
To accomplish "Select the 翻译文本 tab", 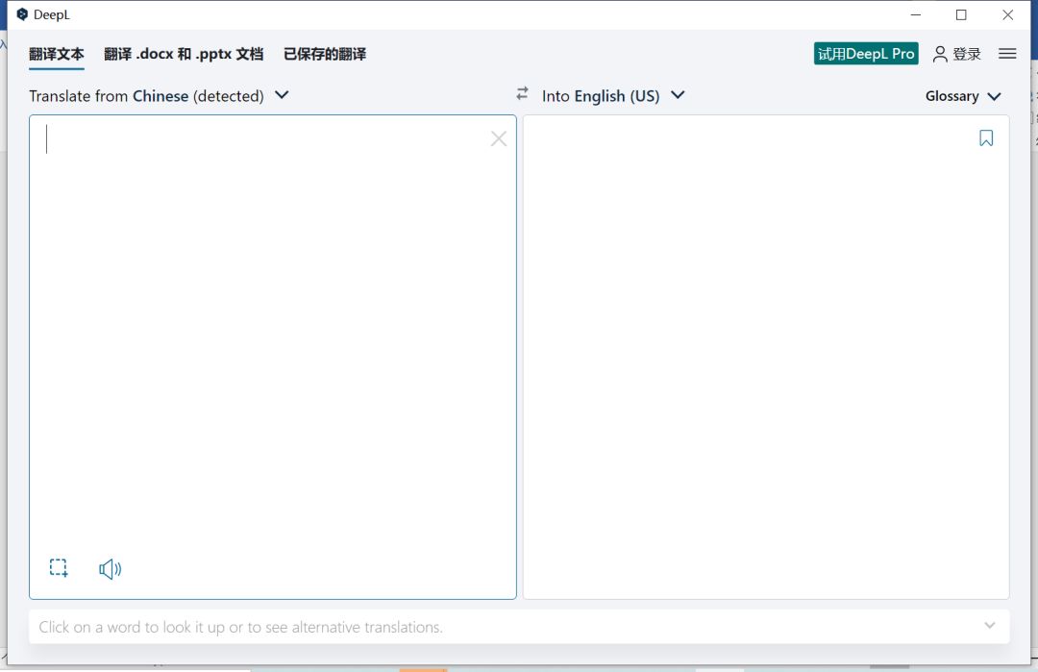I will tap(56, 54).
